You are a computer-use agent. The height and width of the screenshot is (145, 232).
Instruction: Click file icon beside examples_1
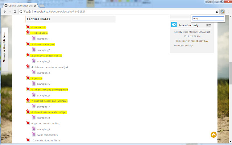(34, 38)
